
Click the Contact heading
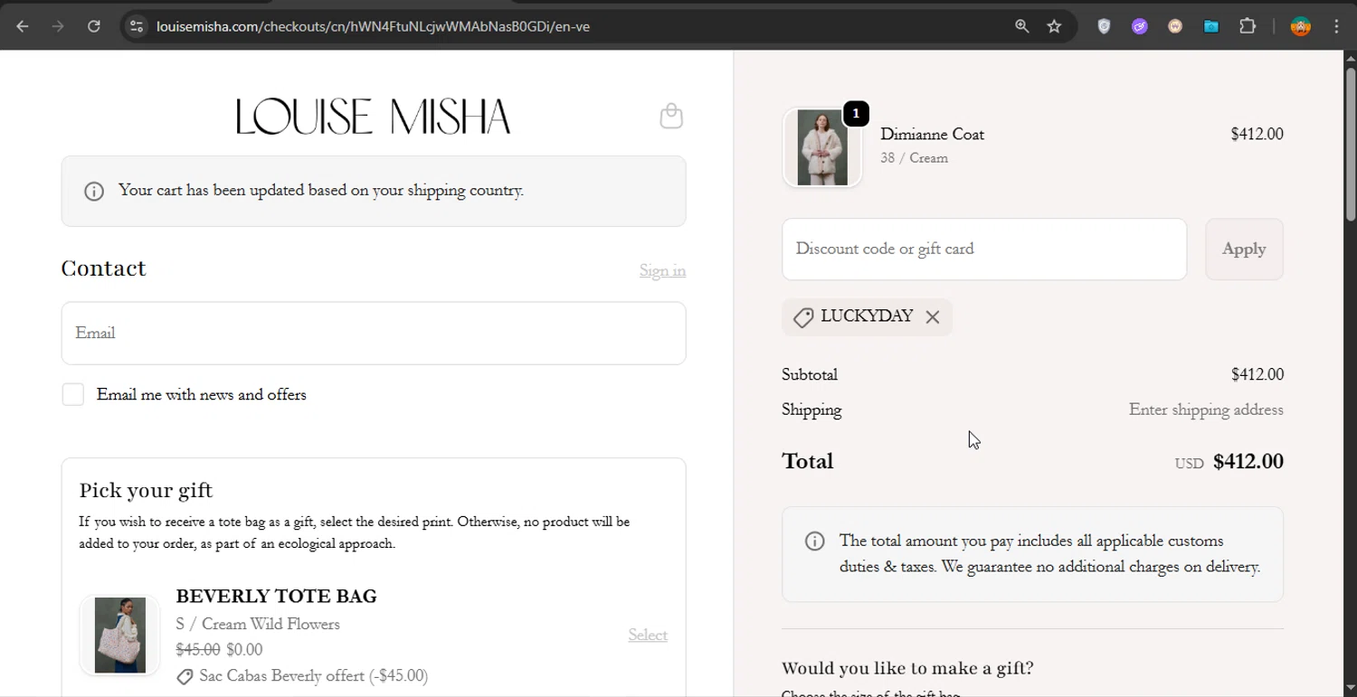103,268
